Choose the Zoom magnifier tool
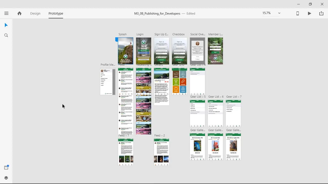 [6, 35]
